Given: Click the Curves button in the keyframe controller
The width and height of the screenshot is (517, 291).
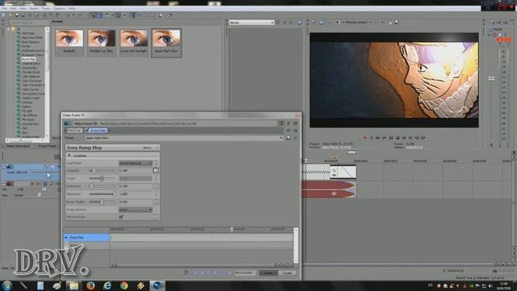Looking at the screenshot, I should pos(287,273).
